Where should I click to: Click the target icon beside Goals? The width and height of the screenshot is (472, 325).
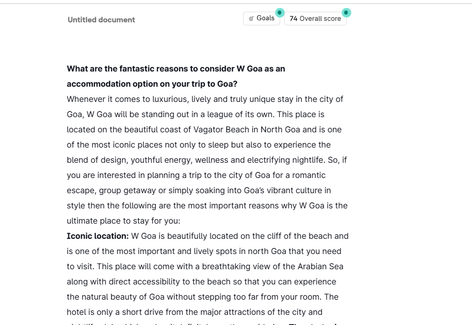point(251,19)
